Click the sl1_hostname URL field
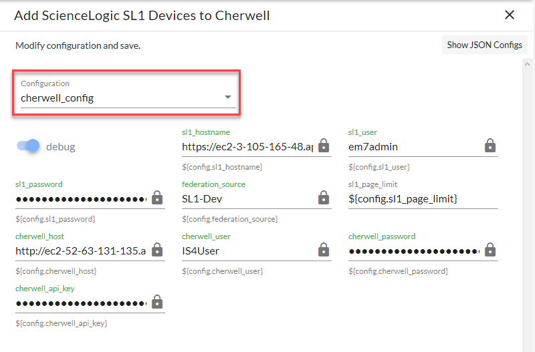 coord(247,146)
